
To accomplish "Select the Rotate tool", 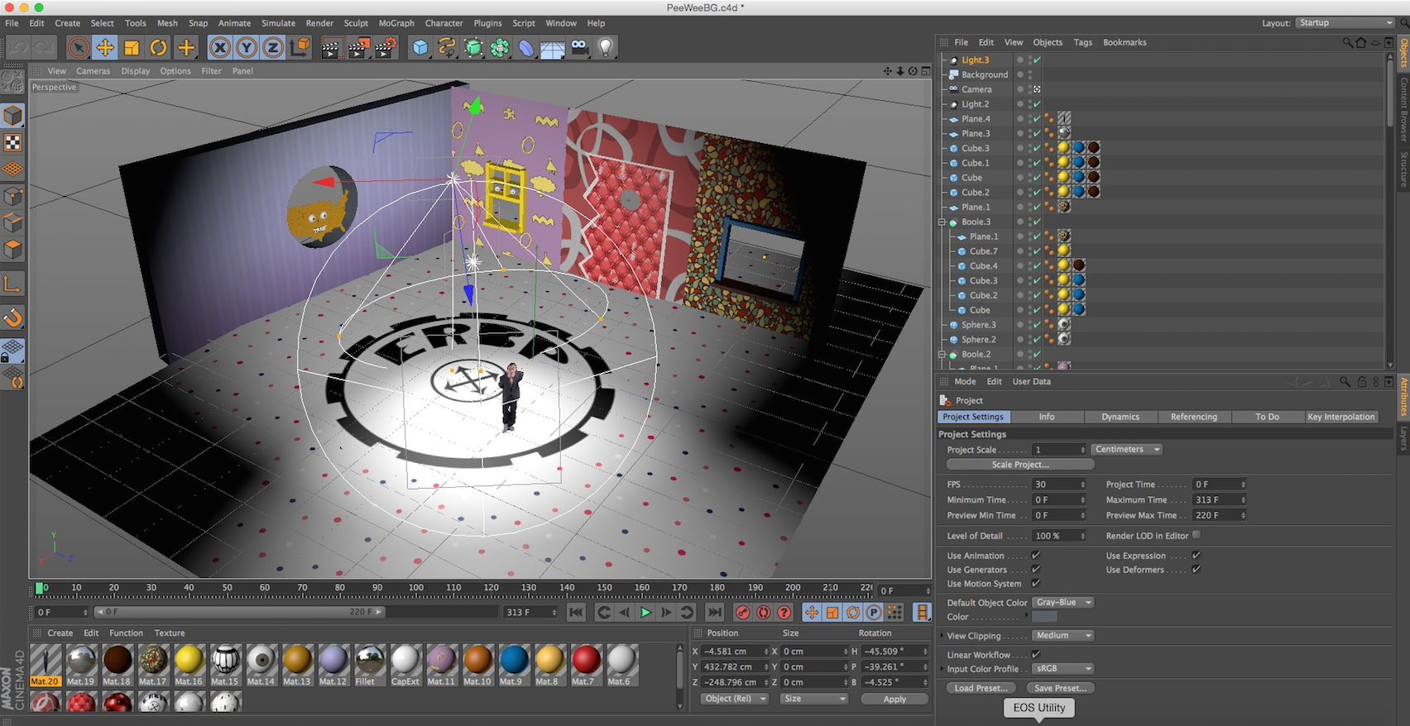I will tap(158, 48).
